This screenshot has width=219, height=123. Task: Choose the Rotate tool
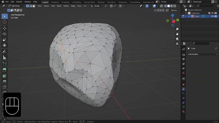(x=4, y=34)
